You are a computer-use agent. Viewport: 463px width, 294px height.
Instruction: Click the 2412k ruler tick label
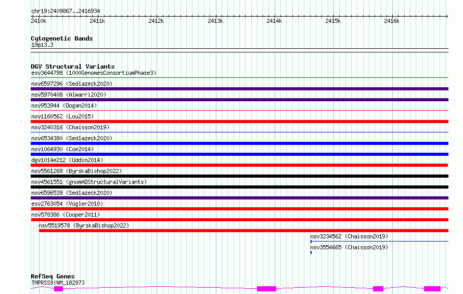[156, 21]
